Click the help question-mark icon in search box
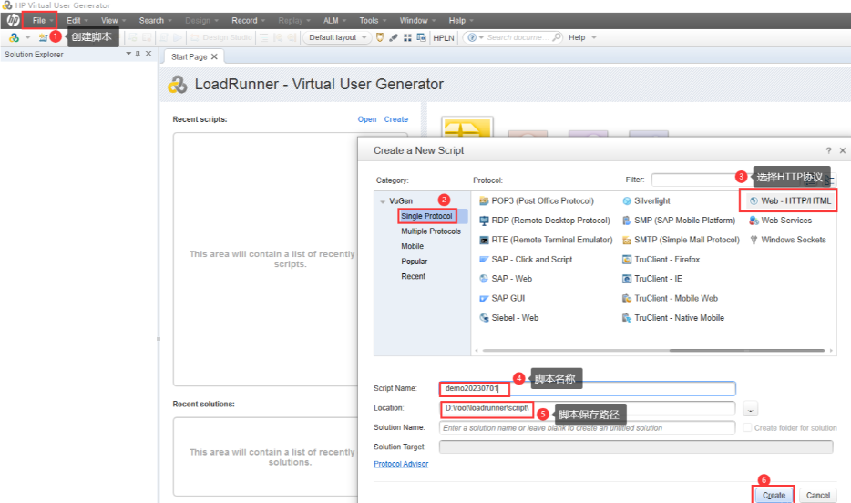The width and height of the screenshot is (851, 503). tap(472, 37)
